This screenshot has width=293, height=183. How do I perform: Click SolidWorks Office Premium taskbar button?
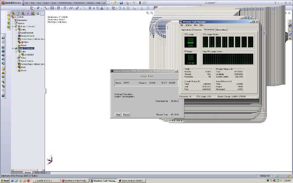click(x=75, y=181)
